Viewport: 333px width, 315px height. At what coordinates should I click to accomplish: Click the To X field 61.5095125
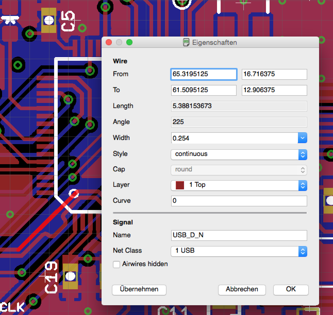coord(204,90)
